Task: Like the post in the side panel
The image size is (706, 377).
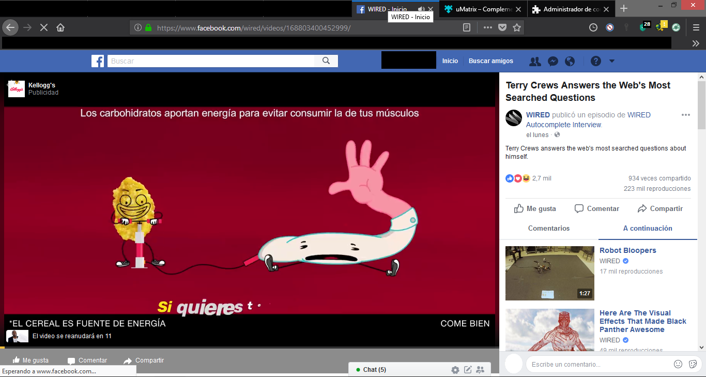Action: [x=535, y=209]
